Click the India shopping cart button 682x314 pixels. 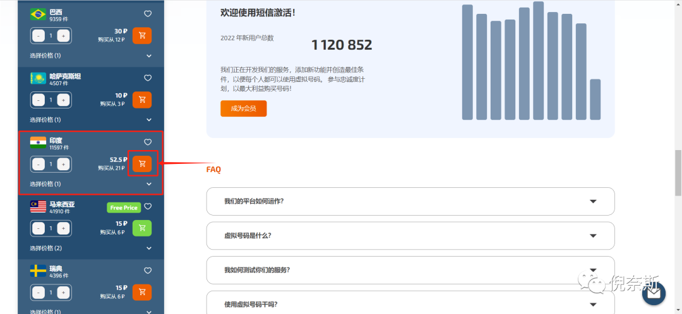(x=142, y=164)
